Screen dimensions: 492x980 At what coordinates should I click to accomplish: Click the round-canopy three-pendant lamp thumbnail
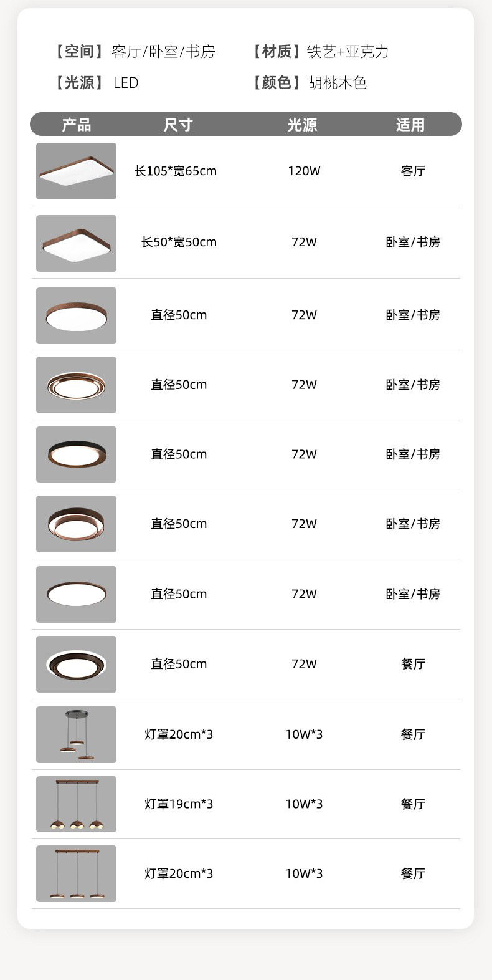76,734
